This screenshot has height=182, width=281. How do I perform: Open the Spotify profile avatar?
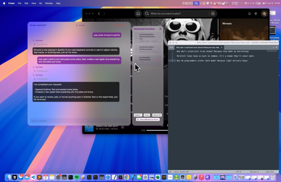[x=264, y=14]
